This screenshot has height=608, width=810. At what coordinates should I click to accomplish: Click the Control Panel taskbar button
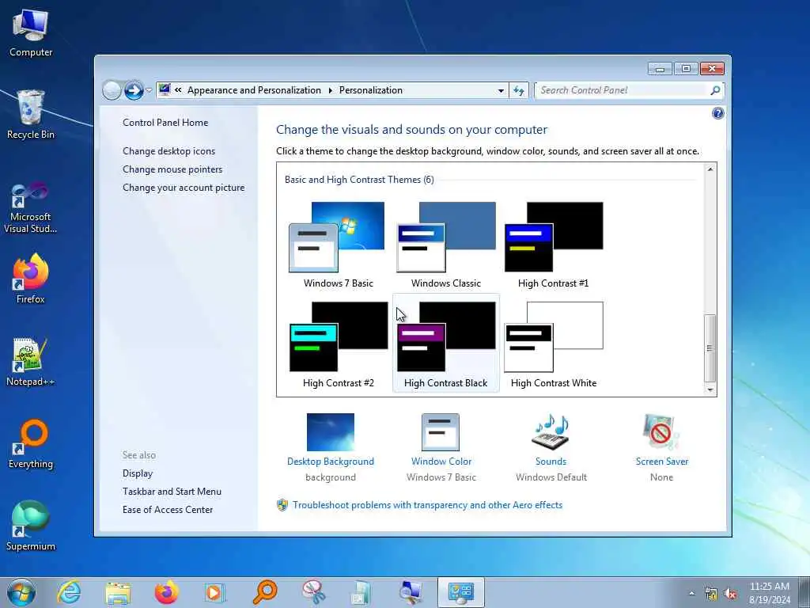click(x=461, y=592)
